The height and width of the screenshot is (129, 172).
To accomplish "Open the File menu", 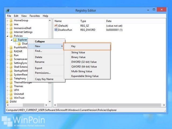I will 9,16.
